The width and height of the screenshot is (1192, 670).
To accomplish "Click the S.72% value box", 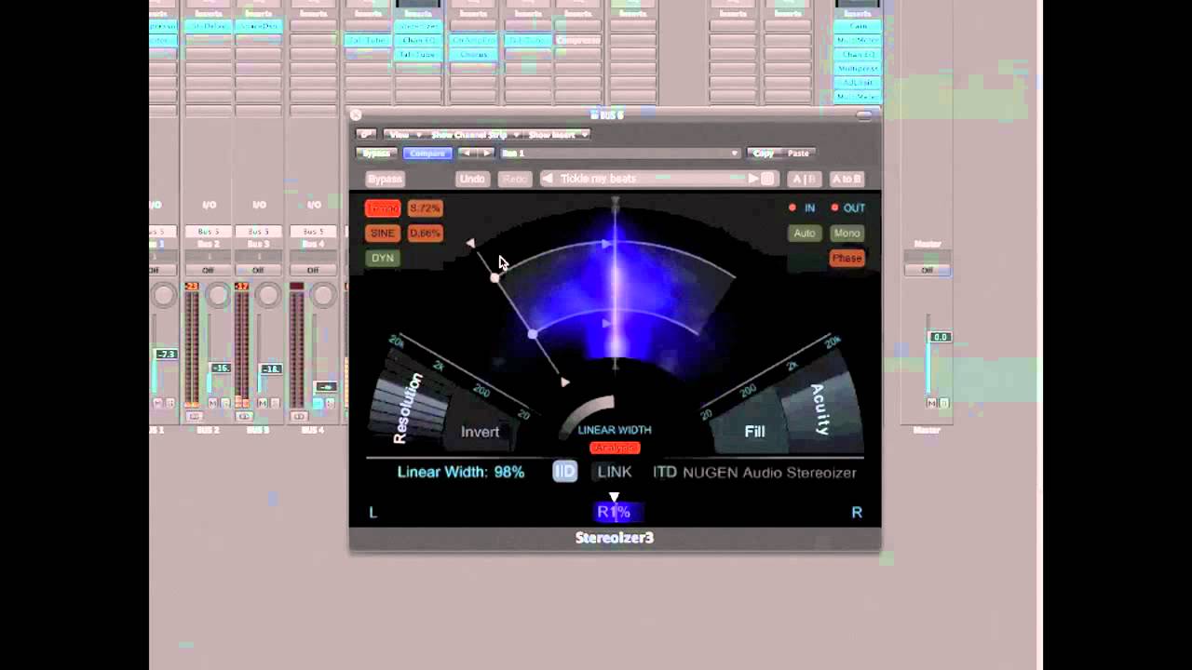I will 425,208.
